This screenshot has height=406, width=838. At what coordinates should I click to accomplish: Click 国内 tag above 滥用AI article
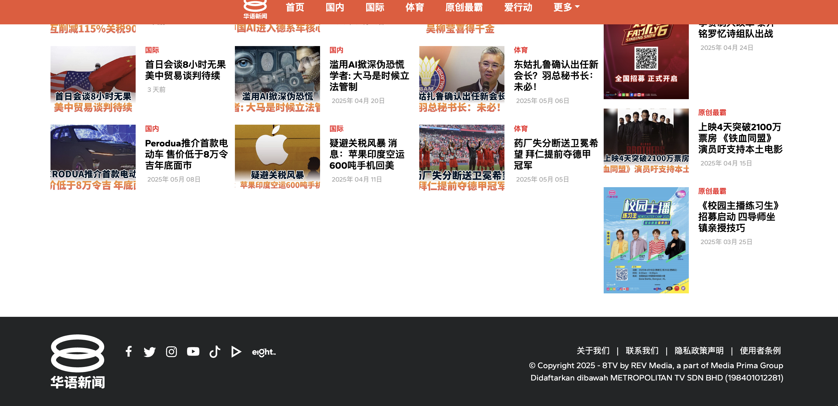336,50
